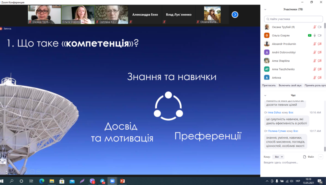The height and width of the screenshot is (185, 326).
Task: Click the chat message input field
Action: pyautogui.click(x=293, y=163)
